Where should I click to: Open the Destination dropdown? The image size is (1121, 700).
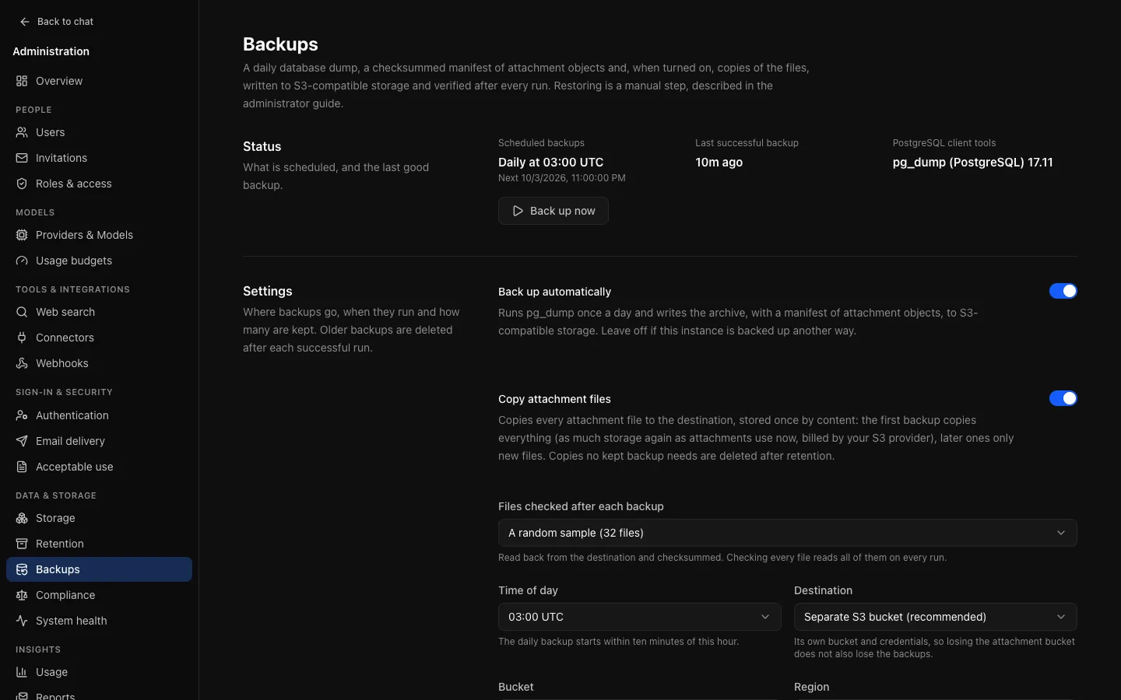935,617
